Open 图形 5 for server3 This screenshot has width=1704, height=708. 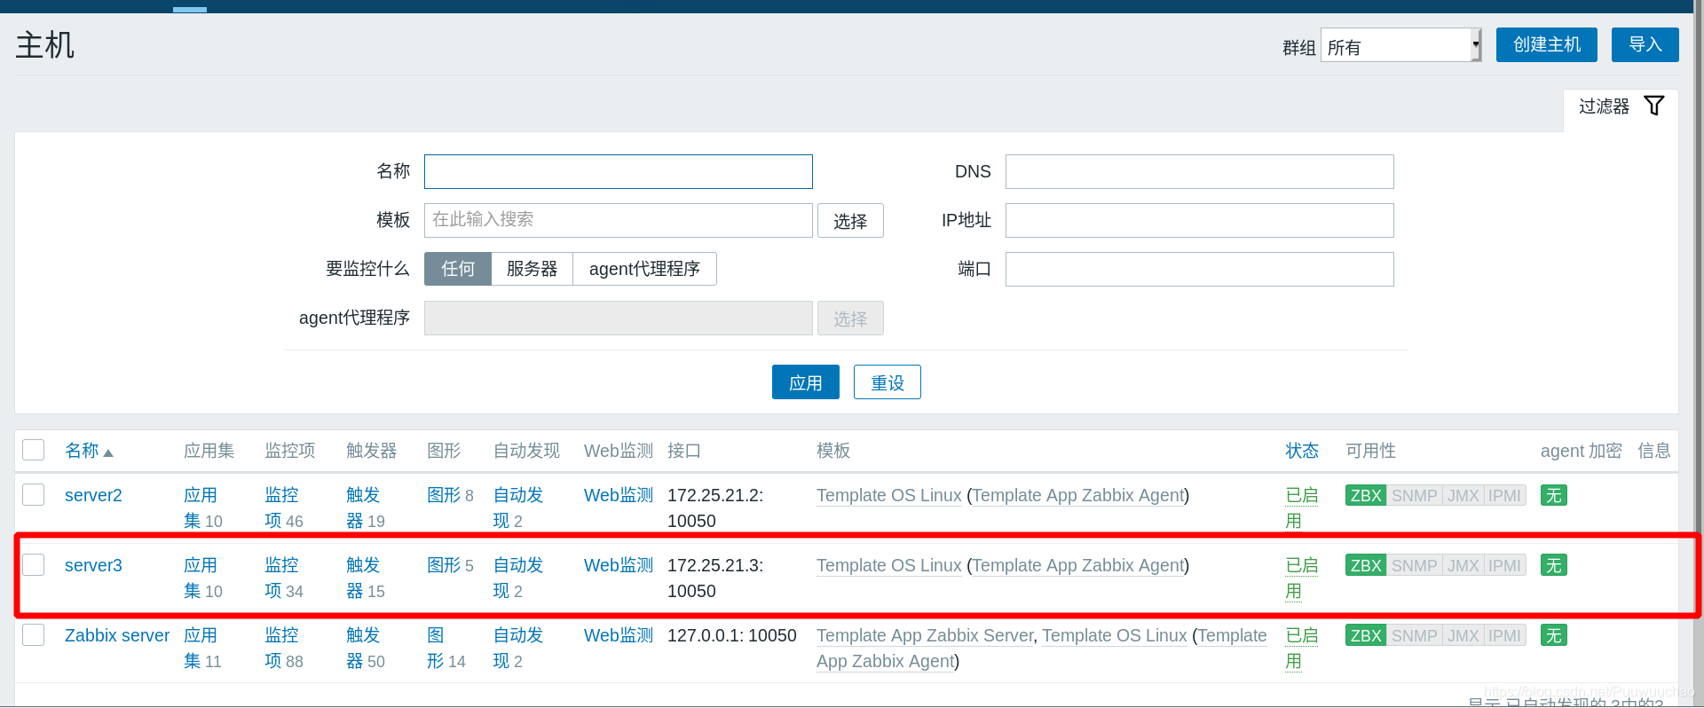tap(444, 565)
